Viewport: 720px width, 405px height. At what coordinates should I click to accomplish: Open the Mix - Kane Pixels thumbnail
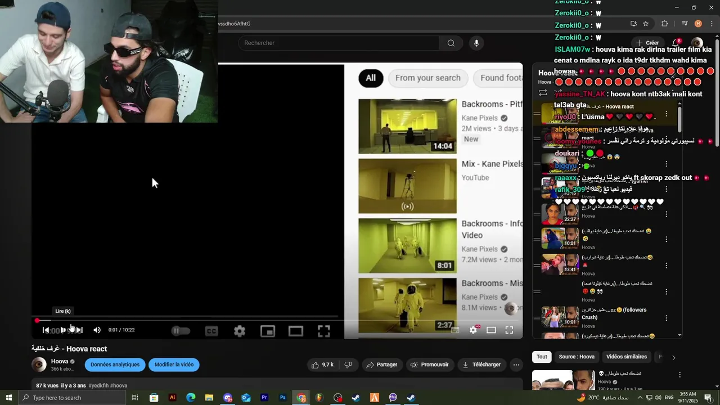coord(407,186)
